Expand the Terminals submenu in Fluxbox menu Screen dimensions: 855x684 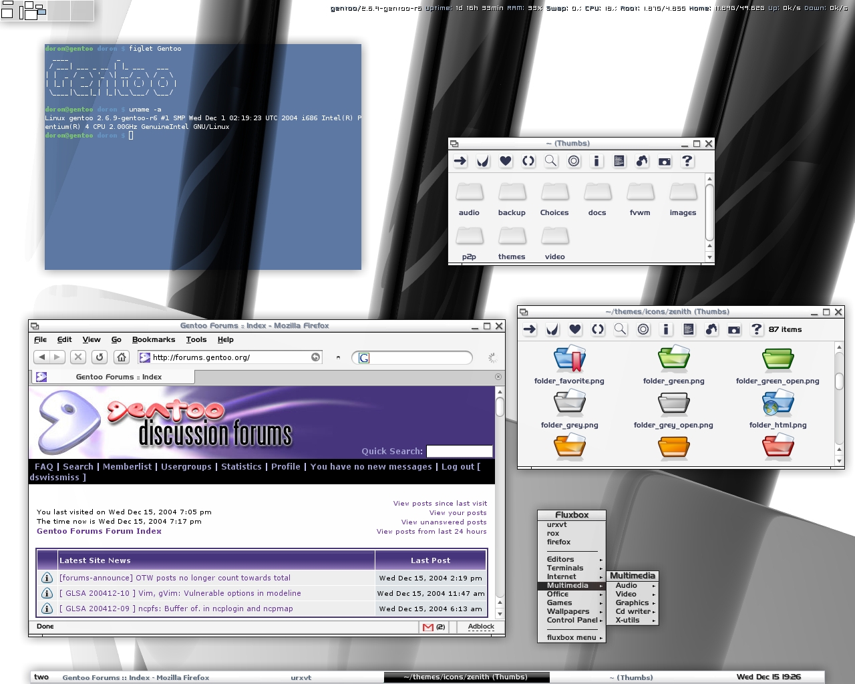[571, 568]
